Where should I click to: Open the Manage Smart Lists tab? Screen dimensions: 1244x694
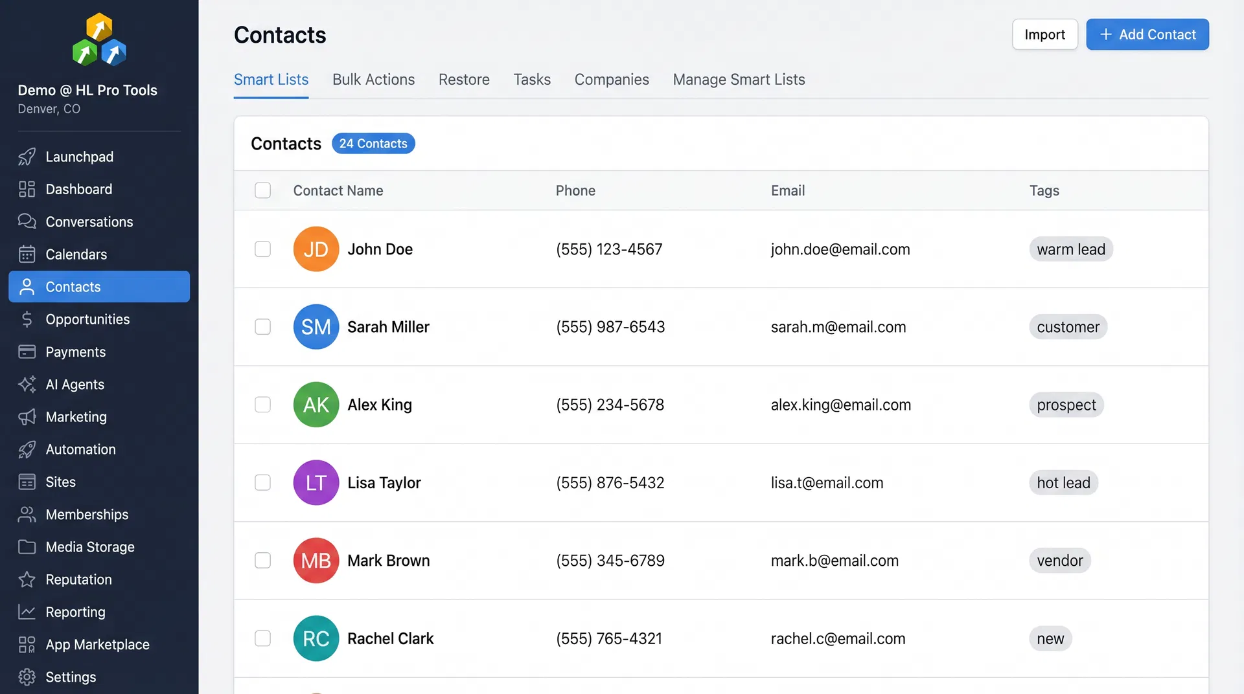click(739, 80)
